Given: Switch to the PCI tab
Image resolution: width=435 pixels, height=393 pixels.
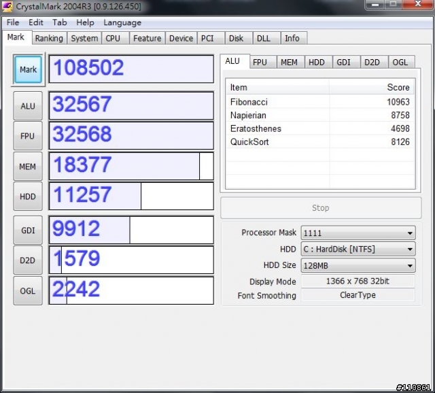Looking at the screenshot, I should tap(210, 38).
